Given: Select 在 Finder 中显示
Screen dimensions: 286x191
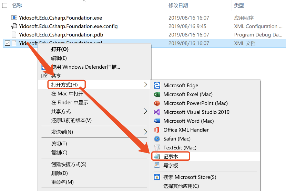Looking at the screenshot, I should click(x=70, y=102).
